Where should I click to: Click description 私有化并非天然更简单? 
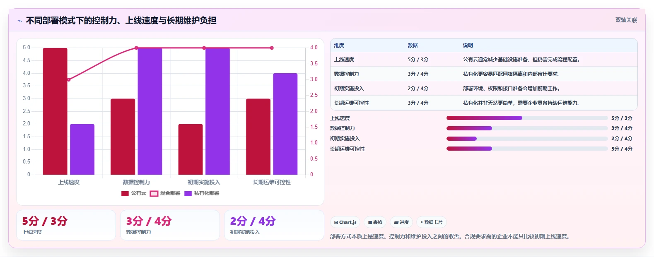(522, 103)
